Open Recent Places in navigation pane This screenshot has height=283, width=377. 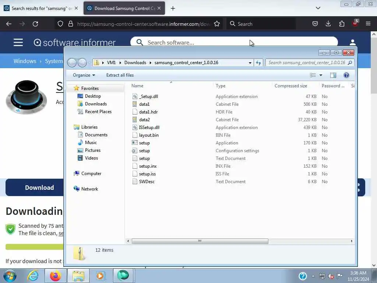[x=98, y=111]
